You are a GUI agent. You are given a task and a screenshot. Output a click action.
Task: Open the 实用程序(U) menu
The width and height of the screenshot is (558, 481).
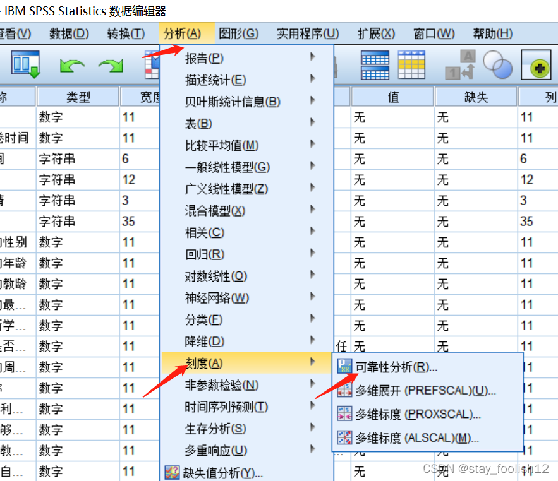(308, 34)
